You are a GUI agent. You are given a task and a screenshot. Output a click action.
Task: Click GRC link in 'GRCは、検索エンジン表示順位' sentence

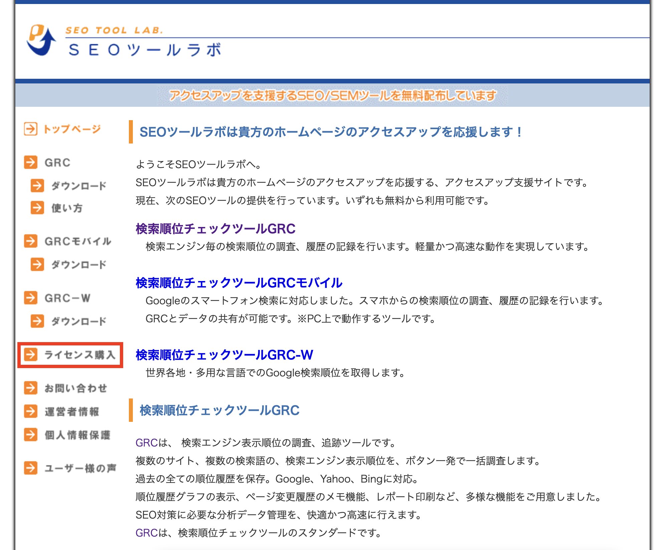(x=147, y=443)
